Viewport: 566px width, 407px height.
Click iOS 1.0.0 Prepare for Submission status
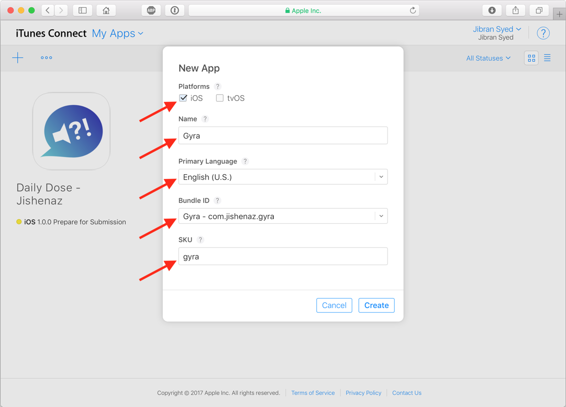pyautogui.click(x=71, y=222)
